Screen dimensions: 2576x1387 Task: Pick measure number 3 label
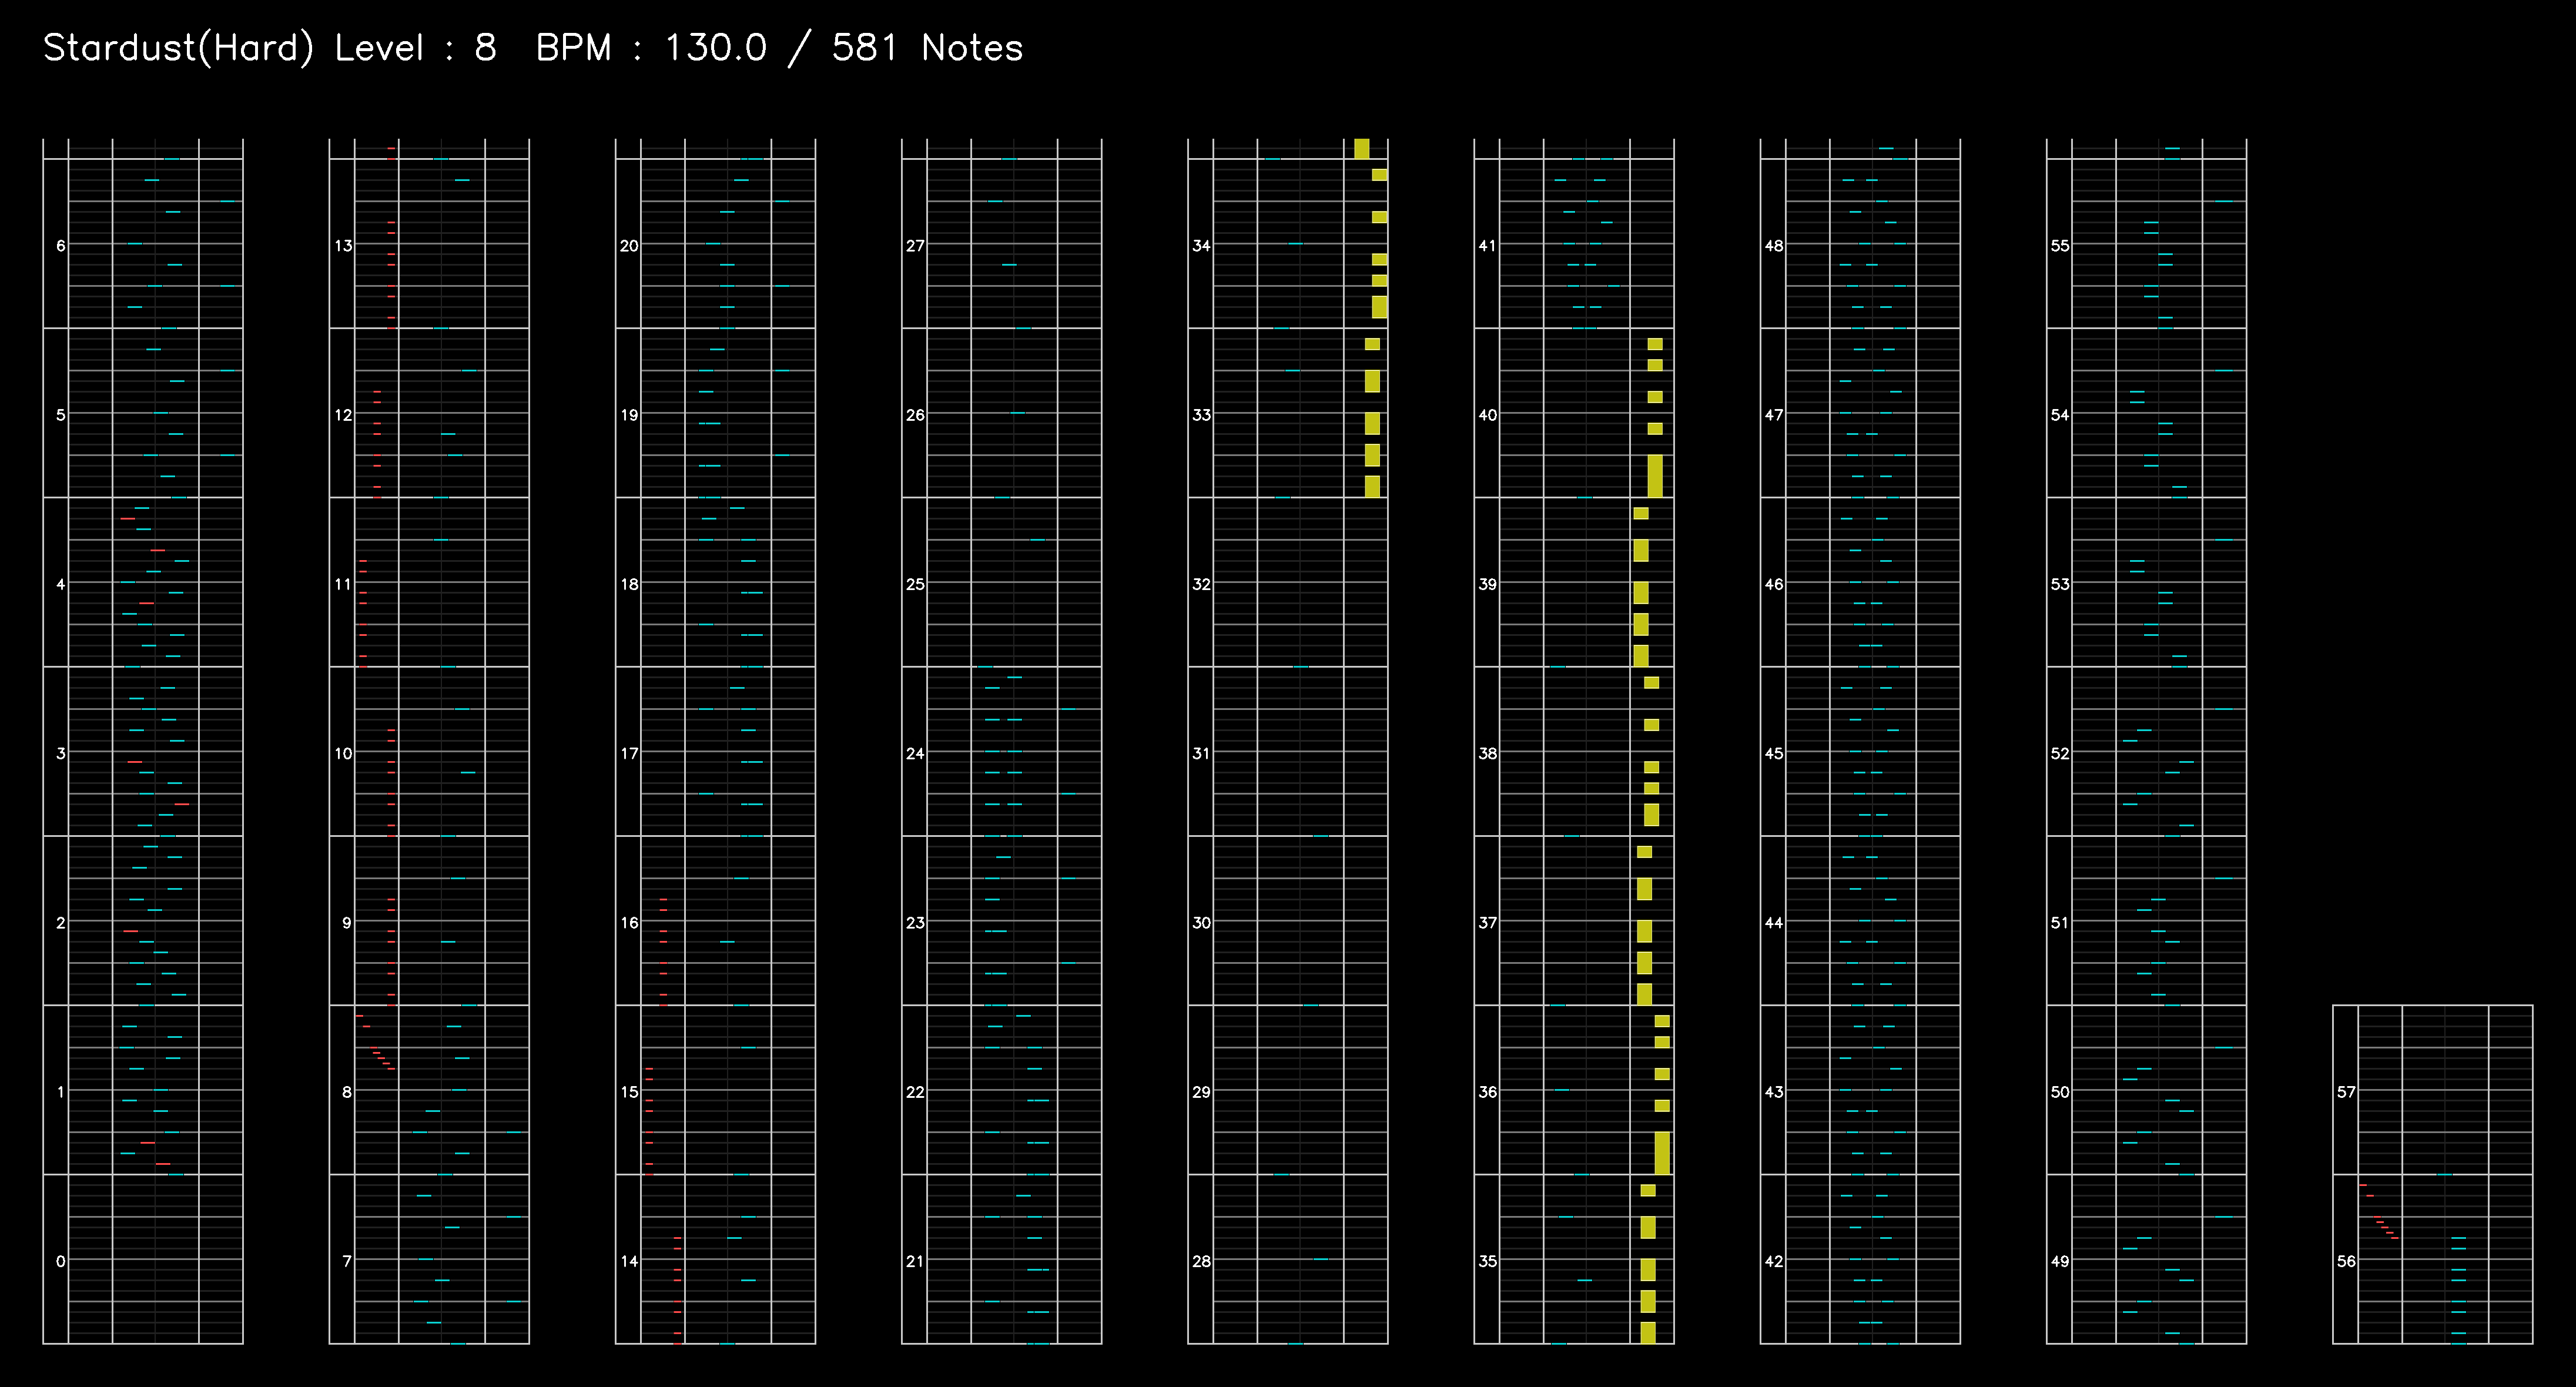[61, 753]
